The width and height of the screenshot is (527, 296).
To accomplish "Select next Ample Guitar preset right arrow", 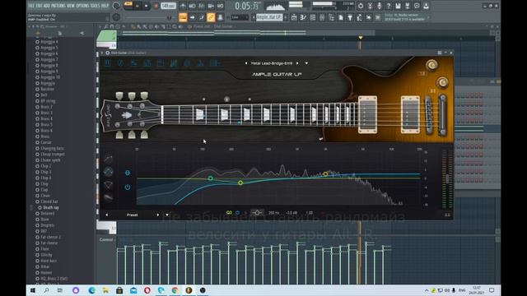I will click(297, 63).
